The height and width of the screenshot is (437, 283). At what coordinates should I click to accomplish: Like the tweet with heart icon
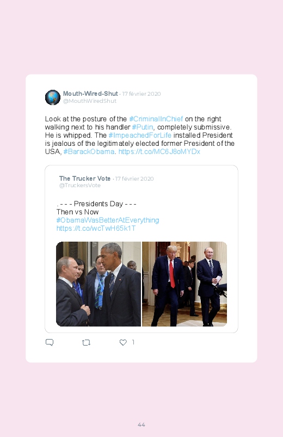click(123, 342)
